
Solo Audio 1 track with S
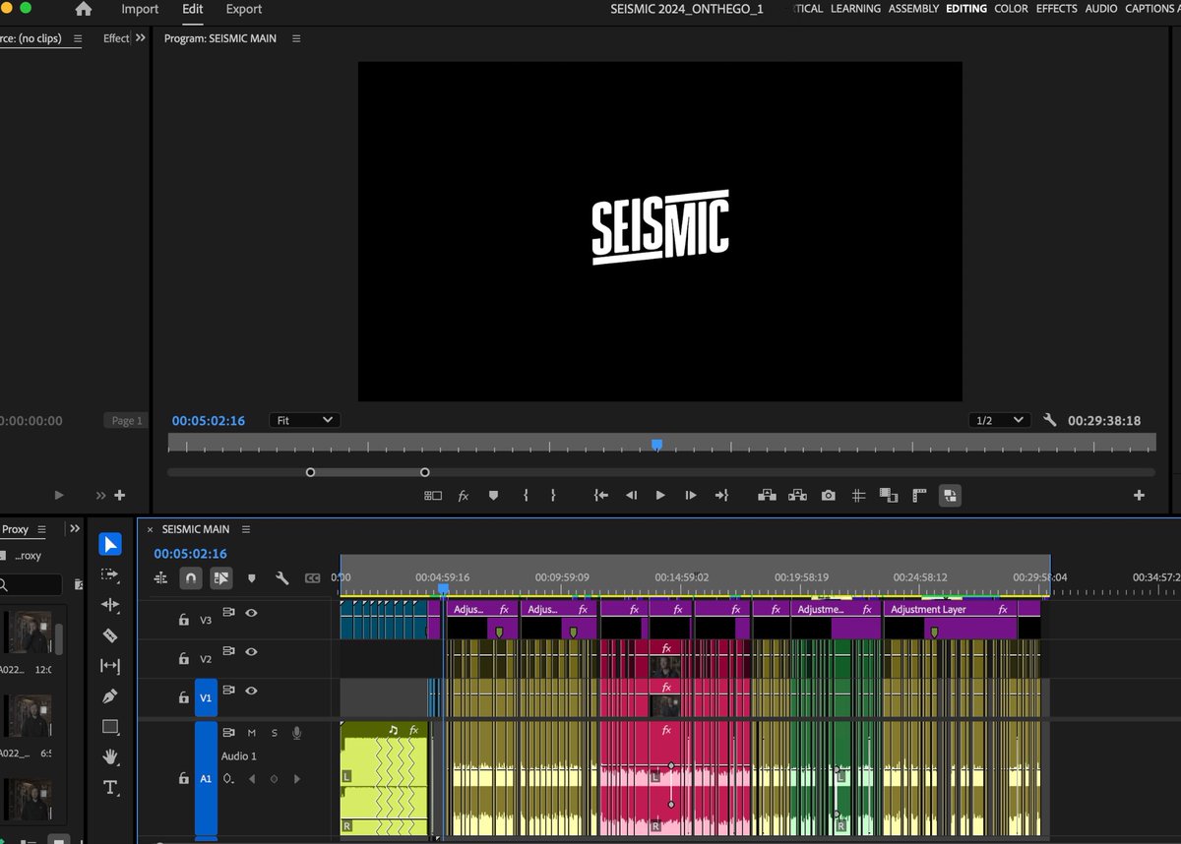tap(275, 733)
